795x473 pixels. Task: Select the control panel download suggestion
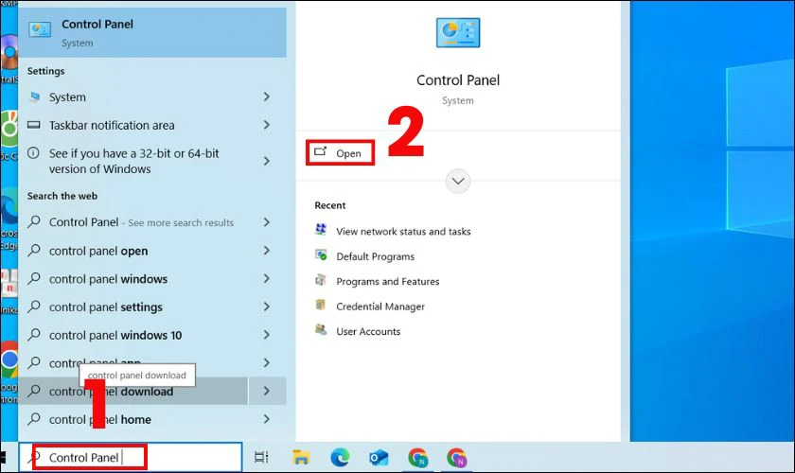click(132, 391)
